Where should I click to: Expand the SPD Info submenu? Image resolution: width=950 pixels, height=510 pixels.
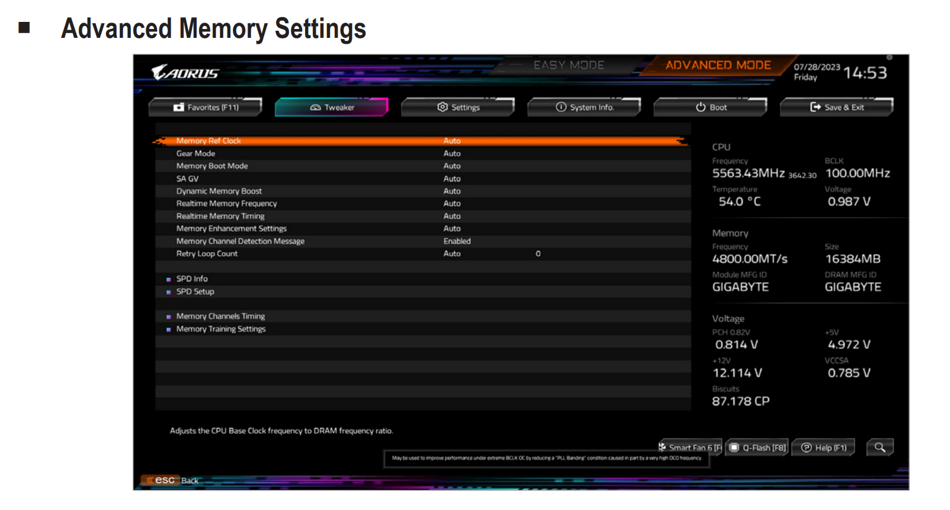pos(192,279)
